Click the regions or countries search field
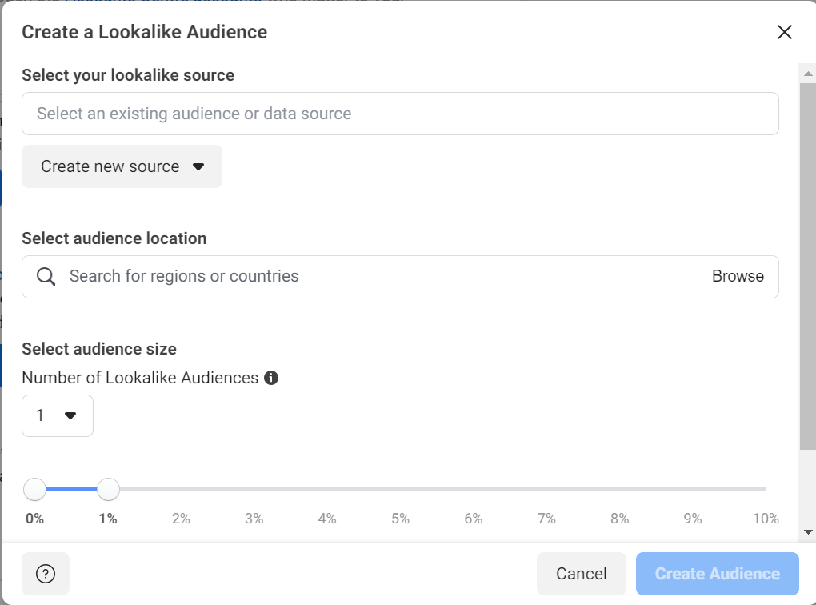Image resolution: width=816 pixels, height=605 pixels. point(320,276)
